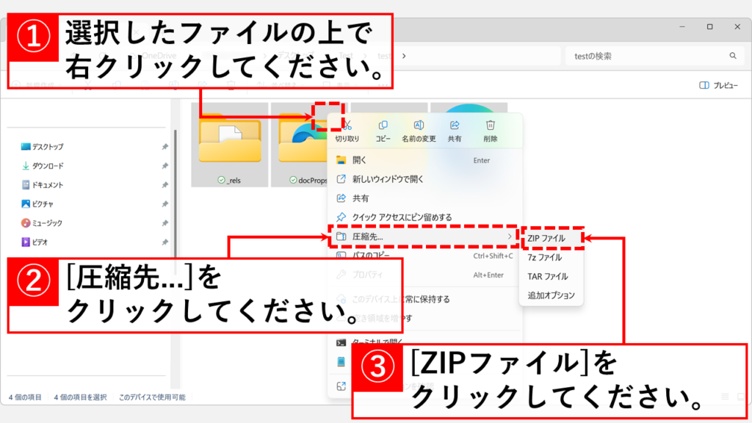The height and width of the screenshot is (423, 752).
Task: Minimize the Explorer window
Action: click(x=682, y=27)
